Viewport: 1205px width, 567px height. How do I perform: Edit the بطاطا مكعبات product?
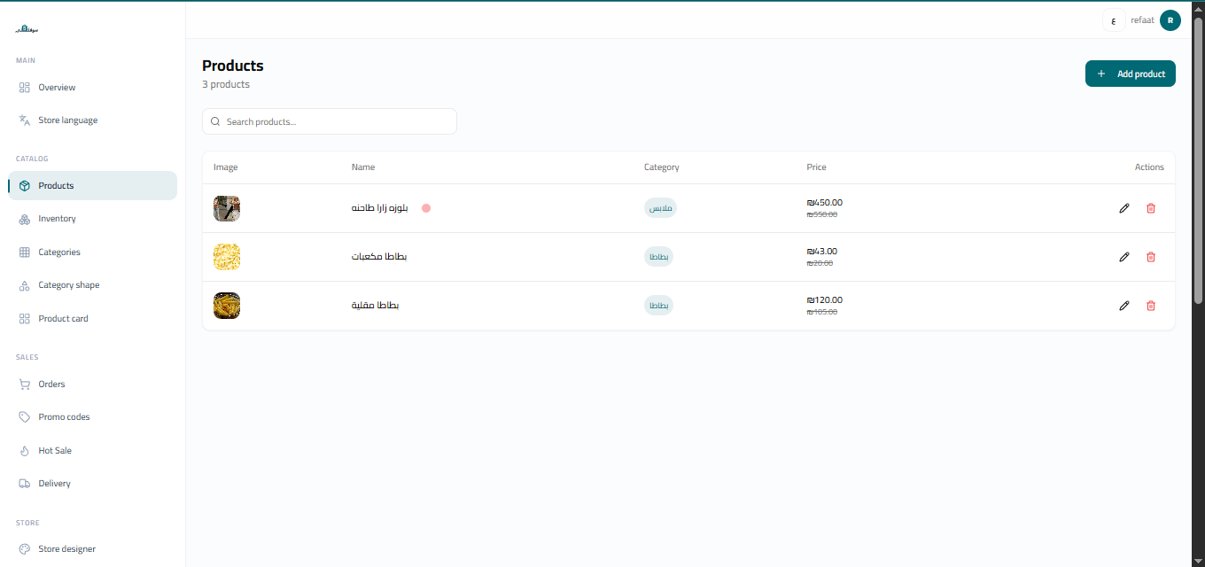(x=1124, y=257)
